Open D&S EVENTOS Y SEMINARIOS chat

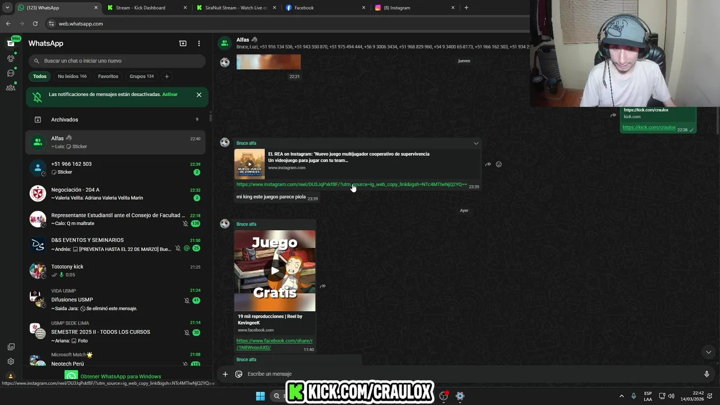point(115,245)
